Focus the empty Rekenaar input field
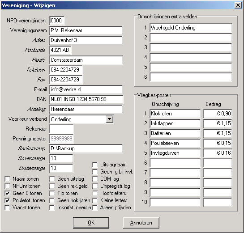 coord(61,129)
